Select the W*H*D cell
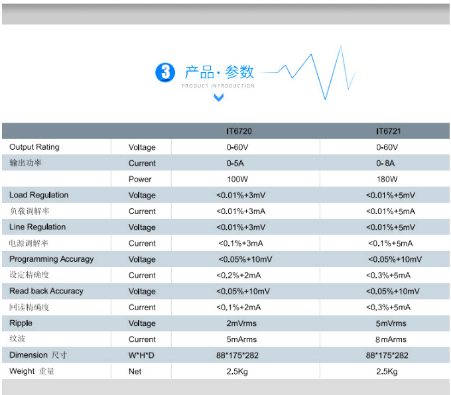 pyautogui.click(x=141, y=355)
